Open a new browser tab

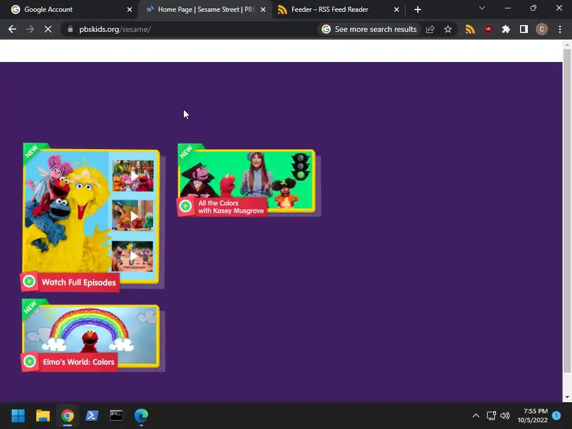[x=418, y=9]
